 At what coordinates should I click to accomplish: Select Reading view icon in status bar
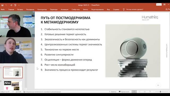pyautogui.click(x=145, y=92)
